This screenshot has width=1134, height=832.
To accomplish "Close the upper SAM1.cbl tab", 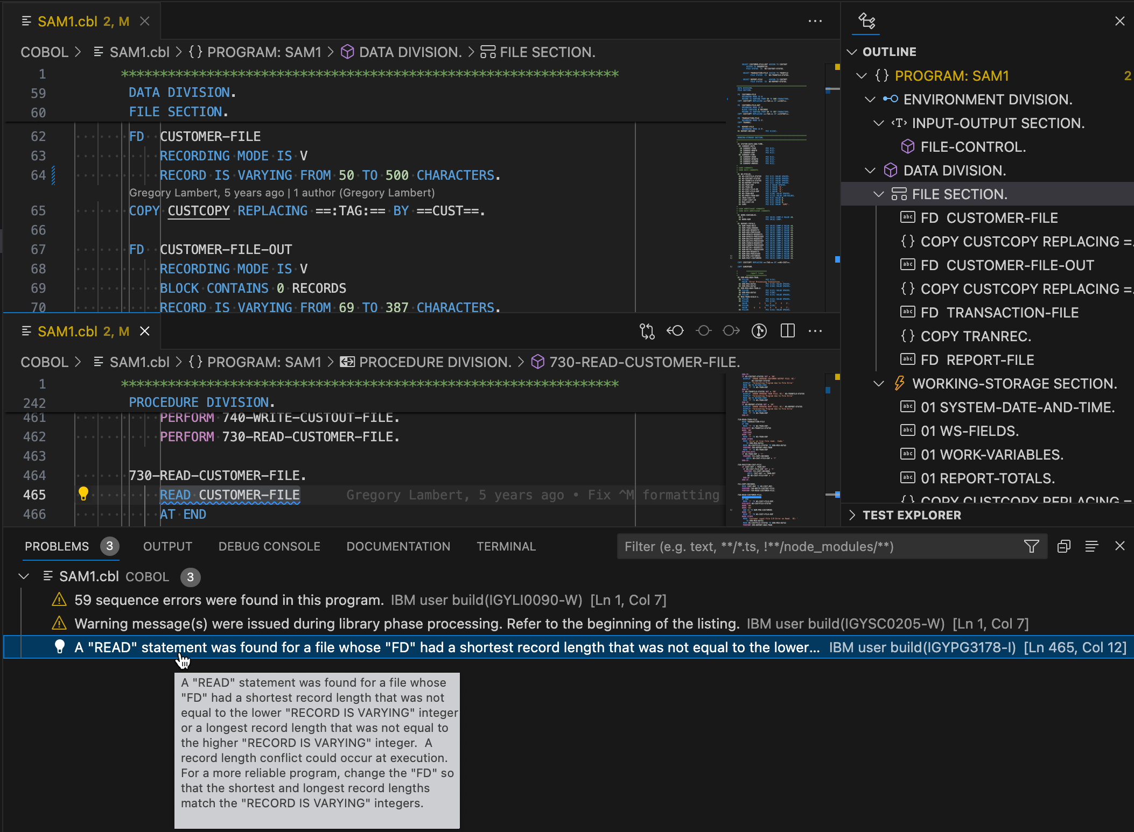I will click(x=144, y=21).
